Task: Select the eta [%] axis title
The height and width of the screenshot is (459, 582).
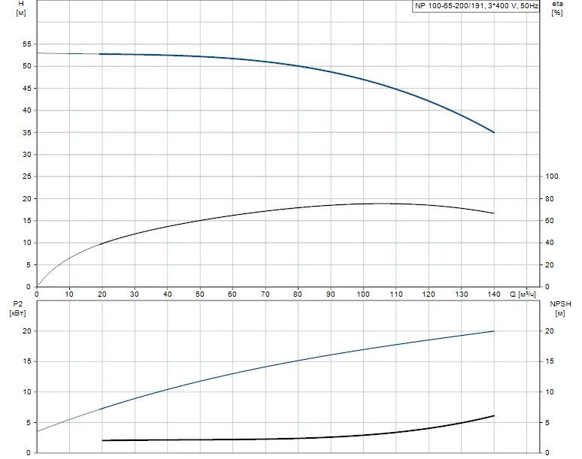Action: pos(557,8)
